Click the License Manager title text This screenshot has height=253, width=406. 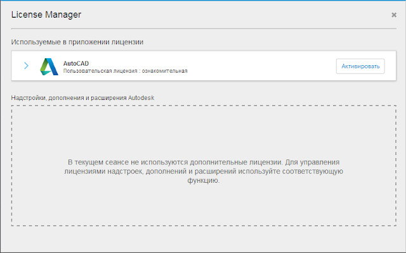(x=46, y=14)
